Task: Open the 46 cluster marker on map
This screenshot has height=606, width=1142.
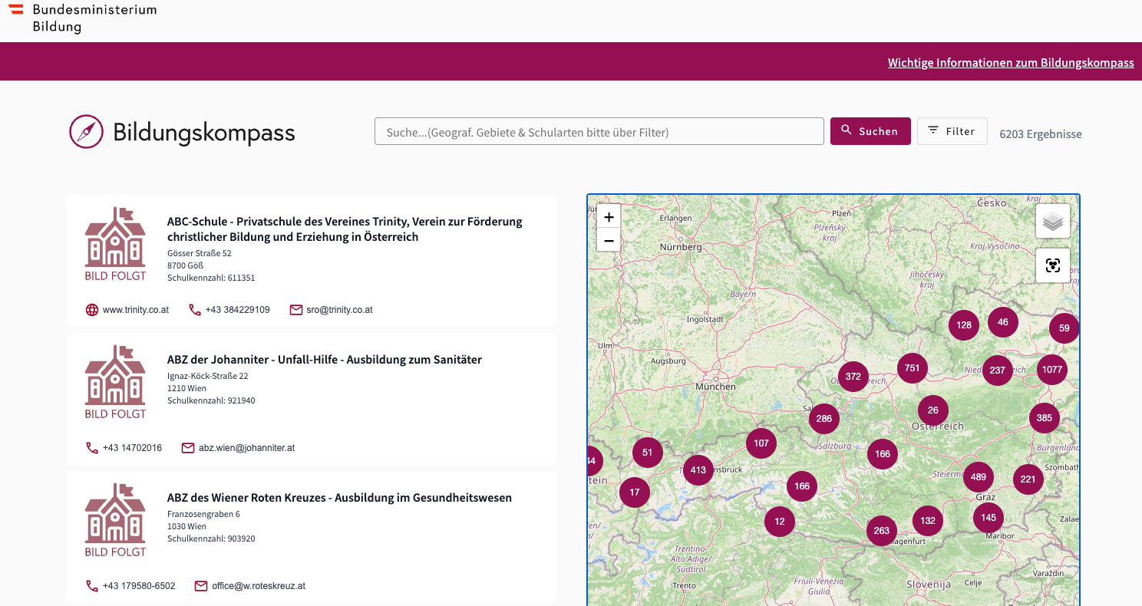Action: click(x=1003, y=322)
